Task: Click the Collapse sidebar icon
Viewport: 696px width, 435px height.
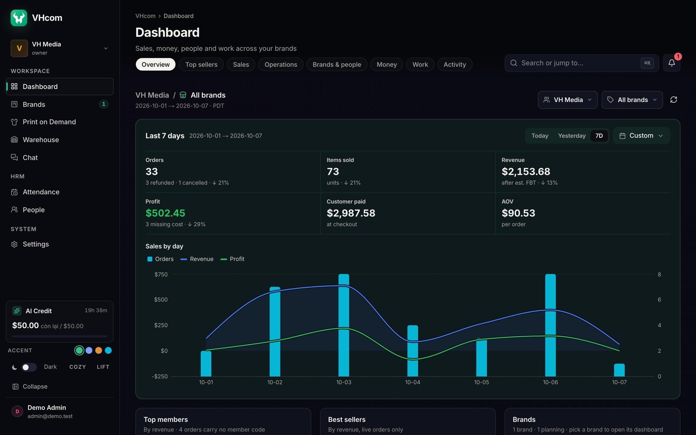Action: click(15, 387)
